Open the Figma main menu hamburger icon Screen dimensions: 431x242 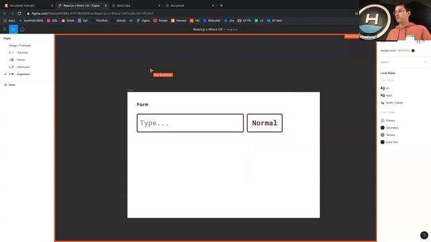[5, 30]
